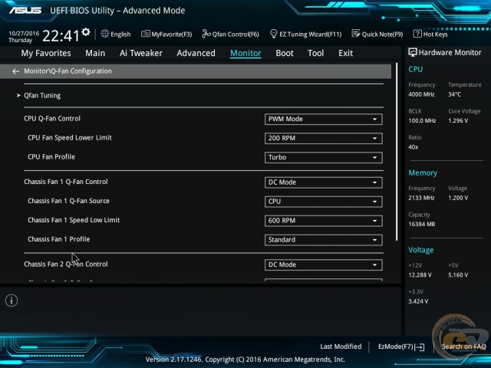This screenshot has width=491, height=368.
Task: Click the Quick Note notepad icon
Action: pyautogui.click(x=356, y=34)
